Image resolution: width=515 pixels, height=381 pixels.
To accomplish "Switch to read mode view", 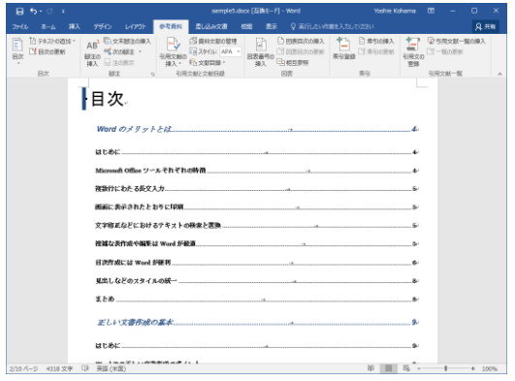I will tap(370, 368).
